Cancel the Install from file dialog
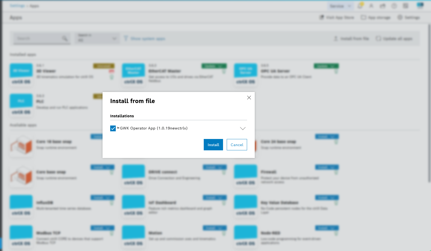The height and width of the screenshot is (251, 431). (237, 145)
